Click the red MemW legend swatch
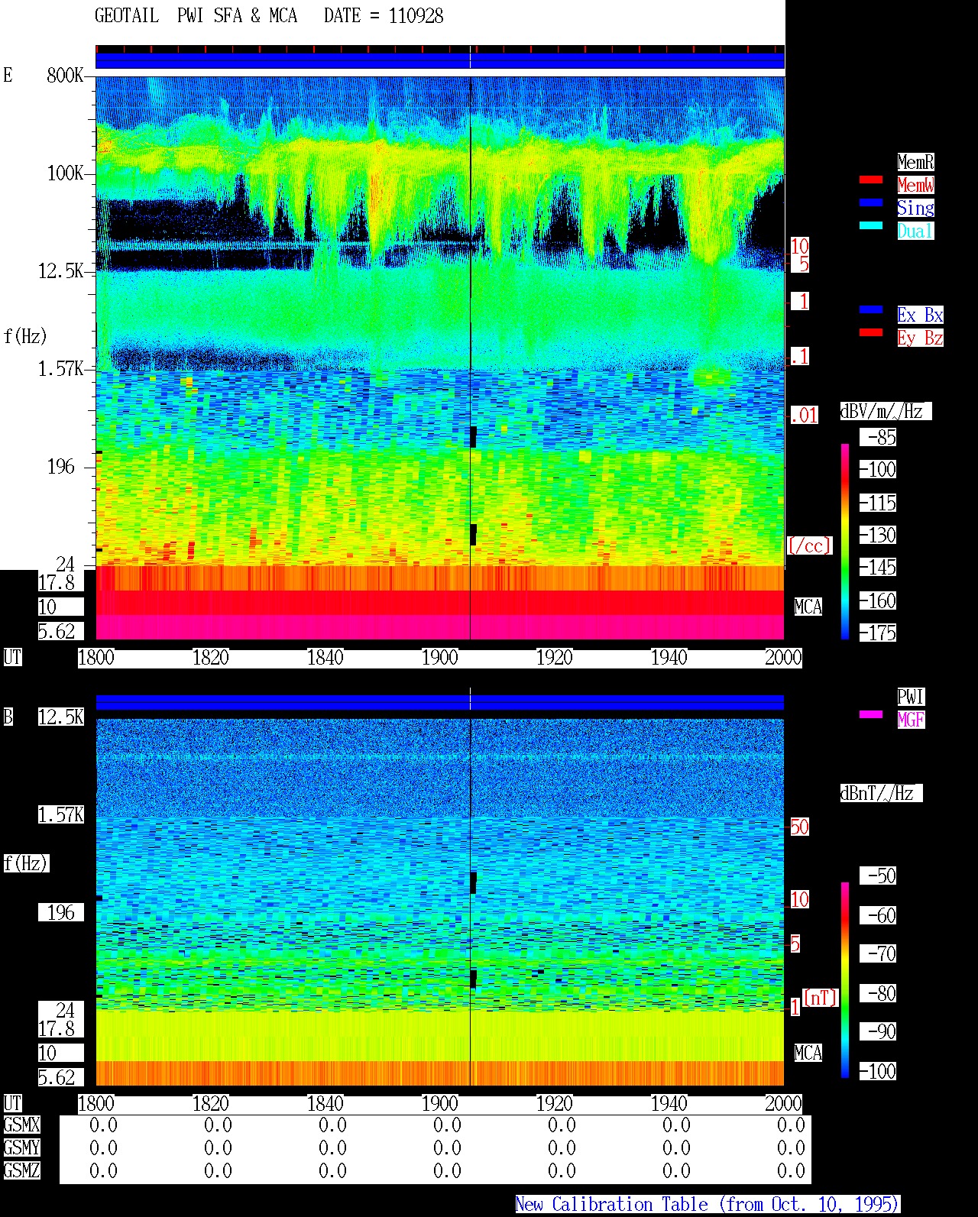Viewport: 978px width, 1217px height. click(x=871, y=180)
